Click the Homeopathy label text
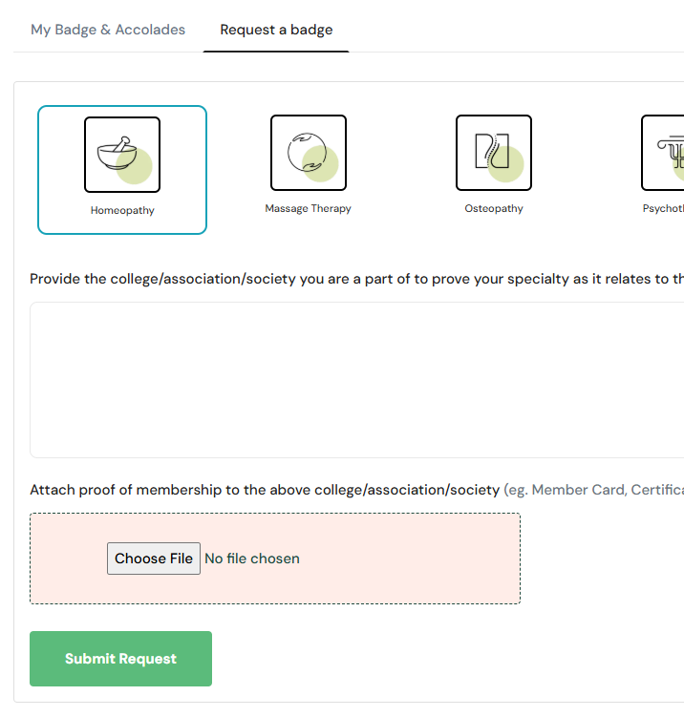Viewport: 684px width, 717px height. pyautogui.click(x=122, y=210)
